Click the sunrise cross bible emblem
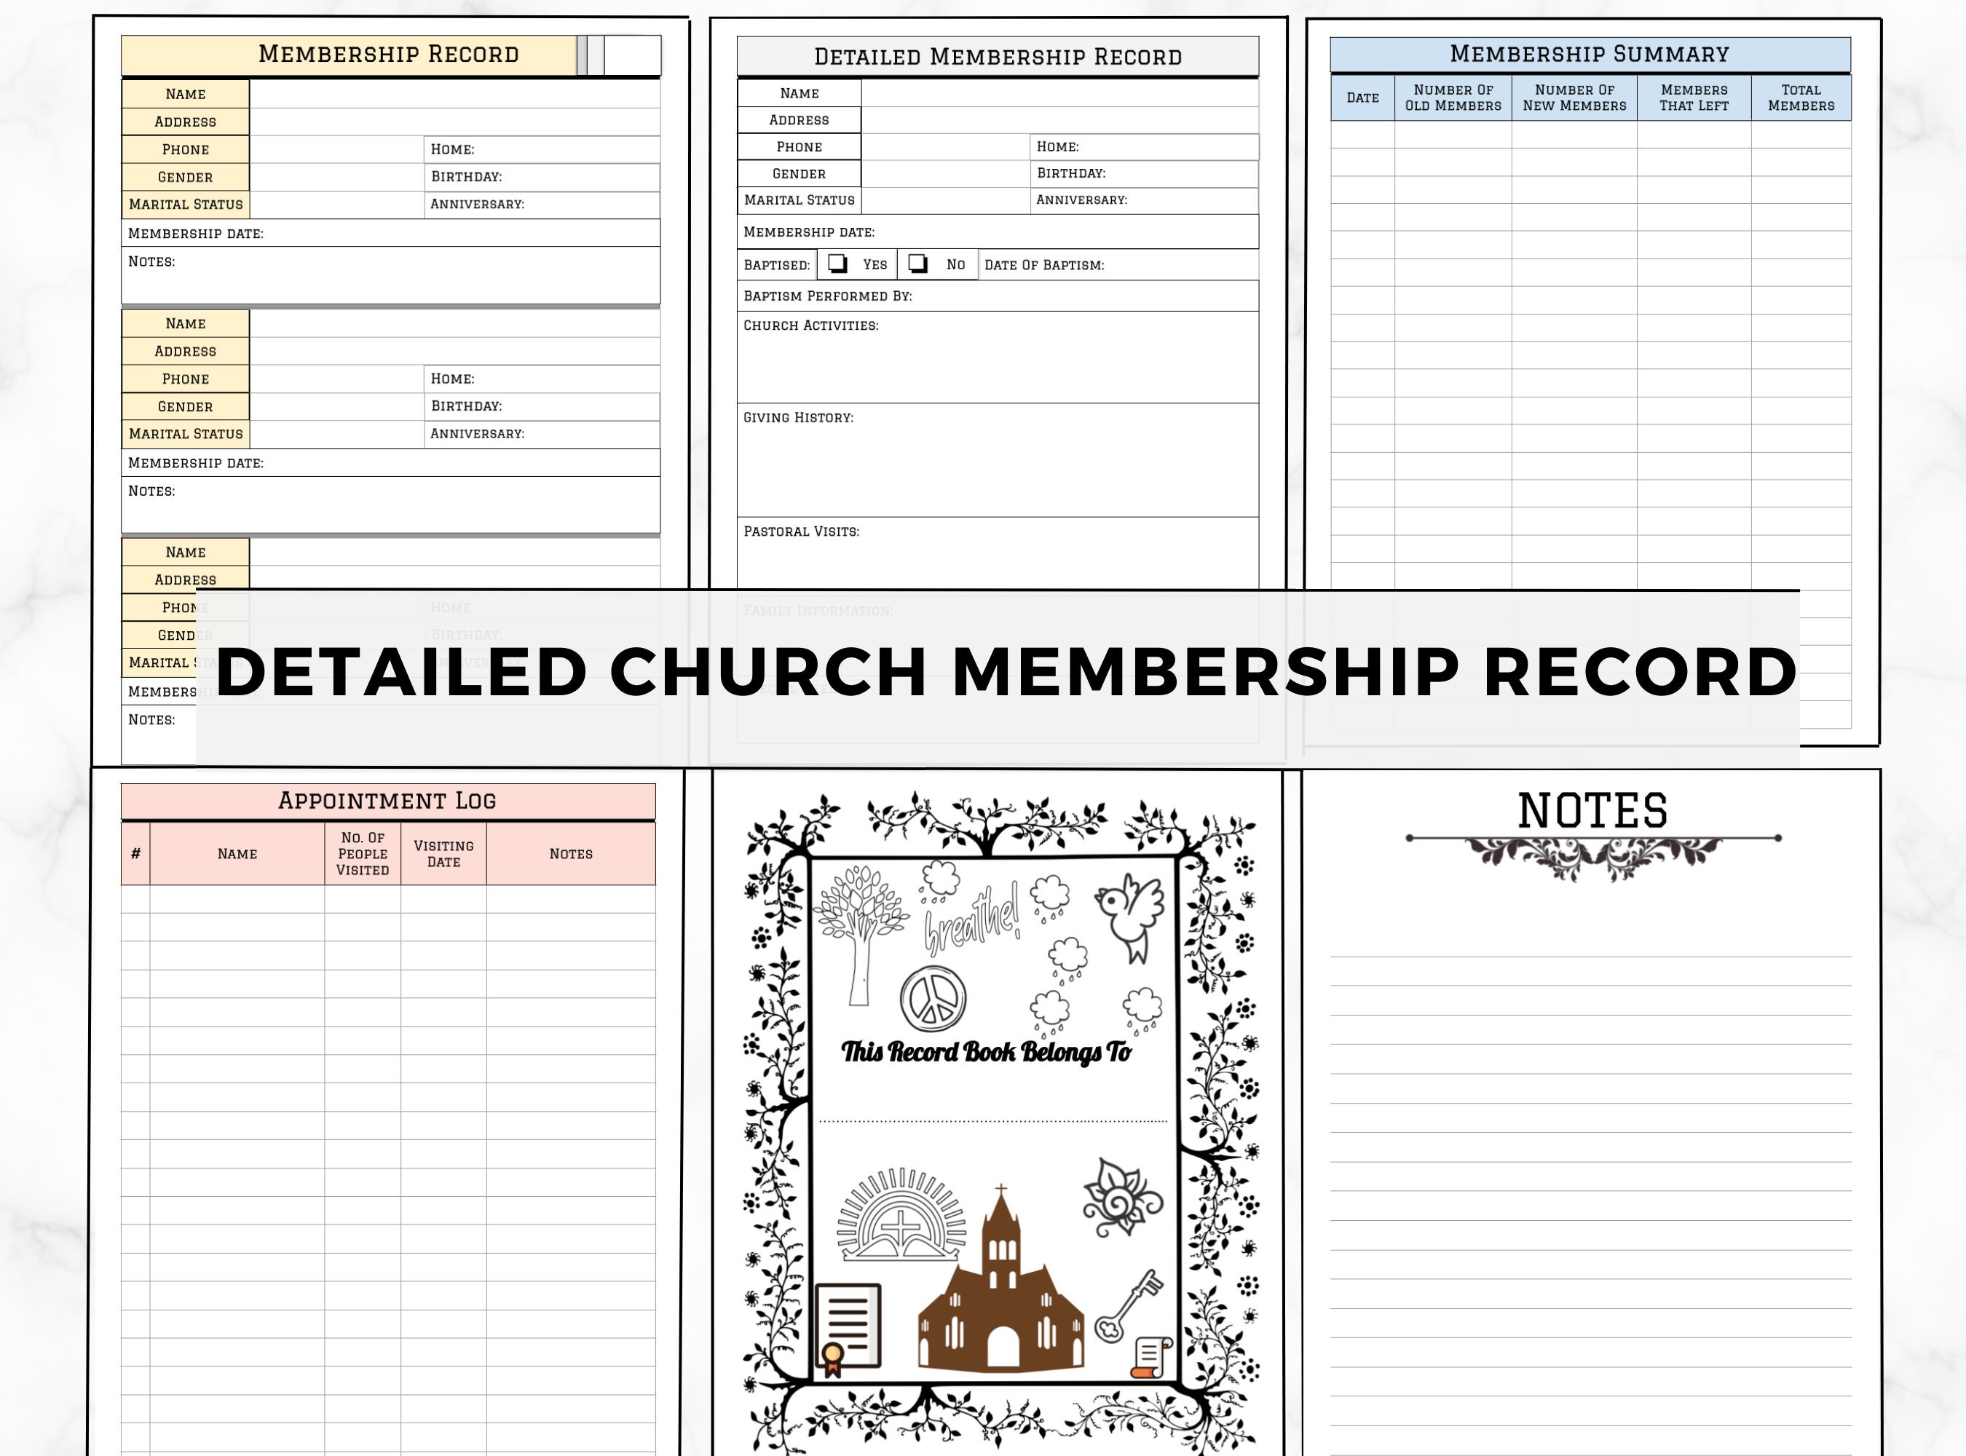Image resolution: width=1966 pixels, height=1456 pixels. 901,1214
